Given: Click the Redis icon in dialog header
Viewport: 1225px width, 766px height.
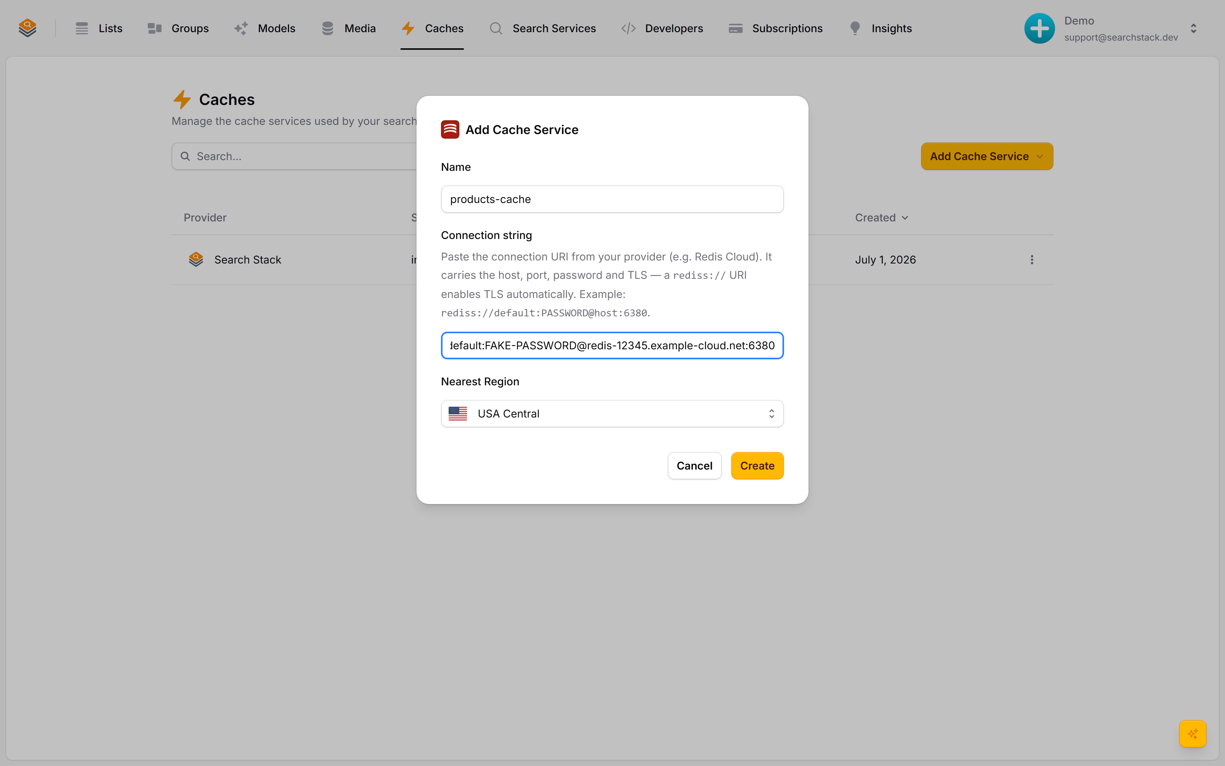Looking at the screenshot, I should coord(450,130).
